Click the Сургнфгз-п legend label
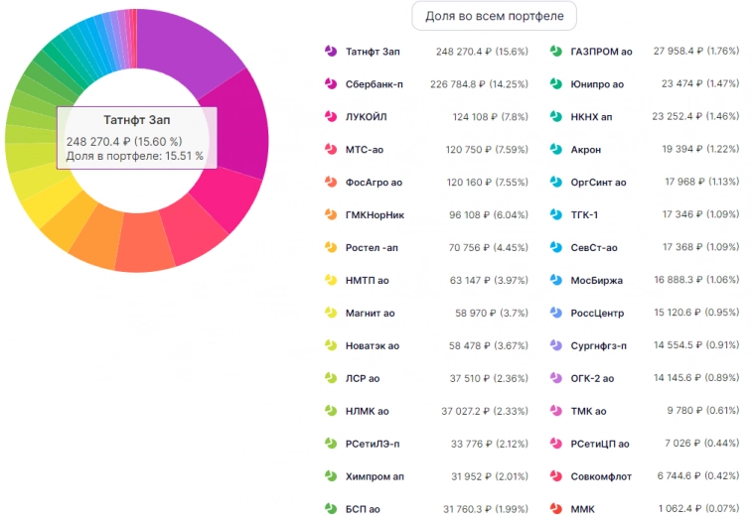The width and height of the screenshot is (753, 523). pyautogui.click(x=598, y=345)
